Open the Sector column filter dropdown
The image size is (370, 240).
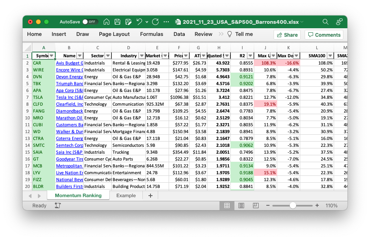108,56
